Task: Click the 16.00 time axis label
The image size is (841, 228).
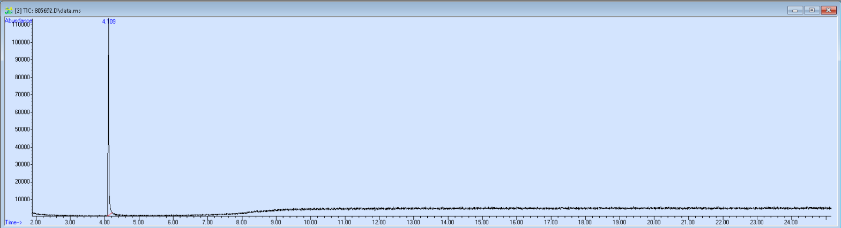Action: (516, 222)
